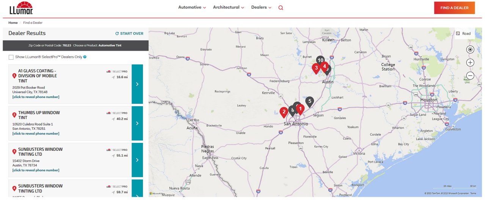Click gray map pin number 10
The image size is (485, 200).
(320, 60)
